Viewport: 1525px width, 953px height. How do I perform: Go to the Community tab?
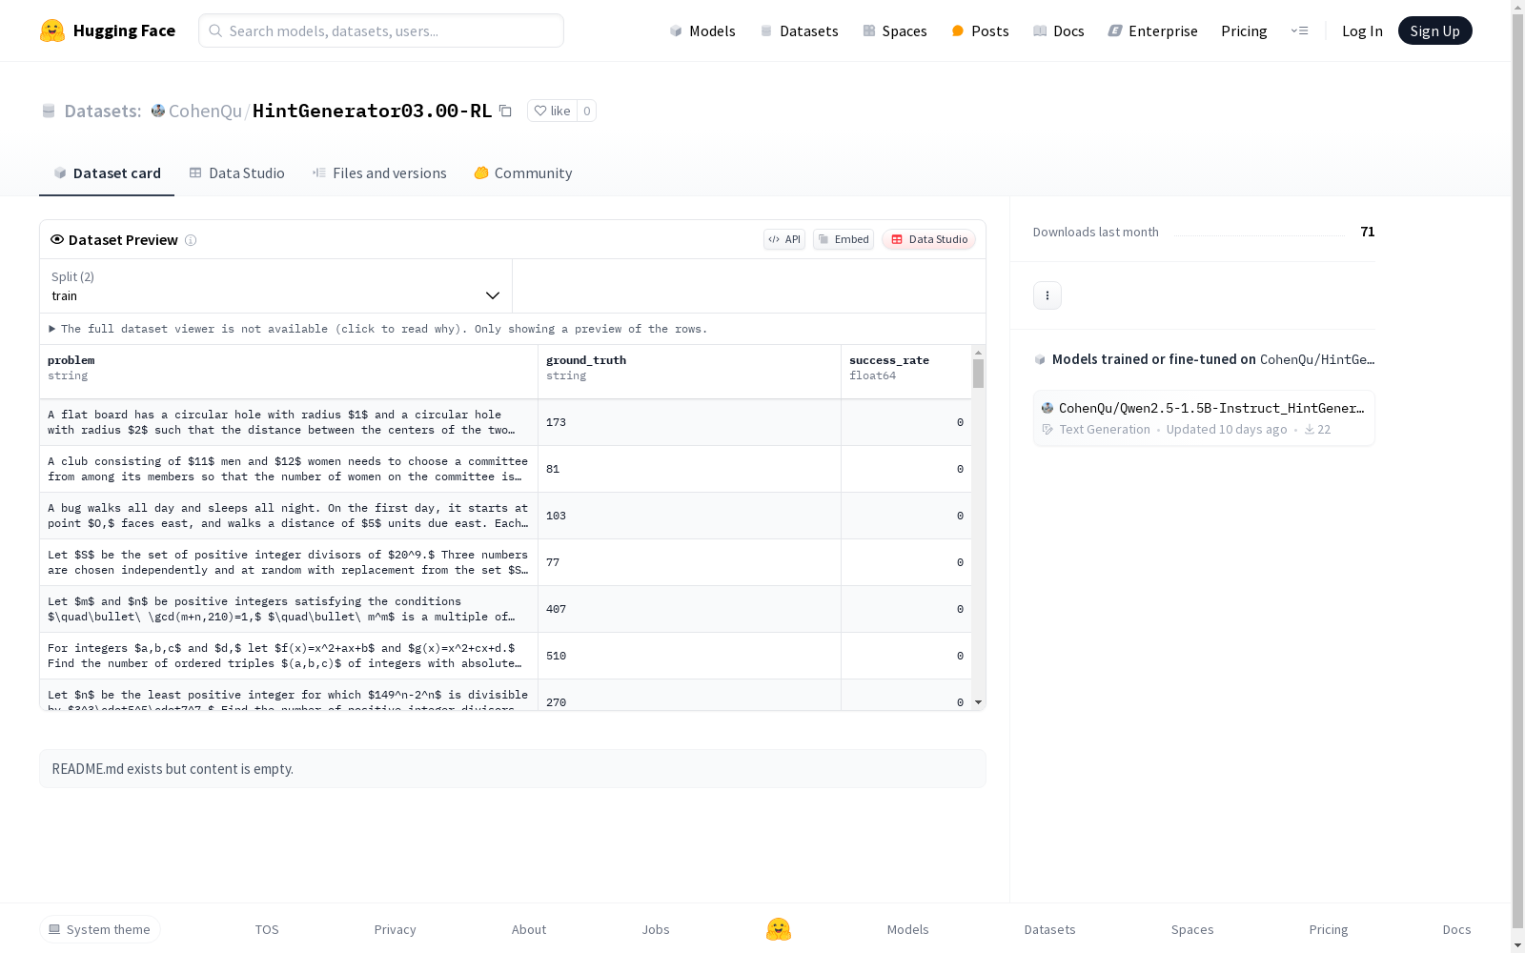point(523,173)
